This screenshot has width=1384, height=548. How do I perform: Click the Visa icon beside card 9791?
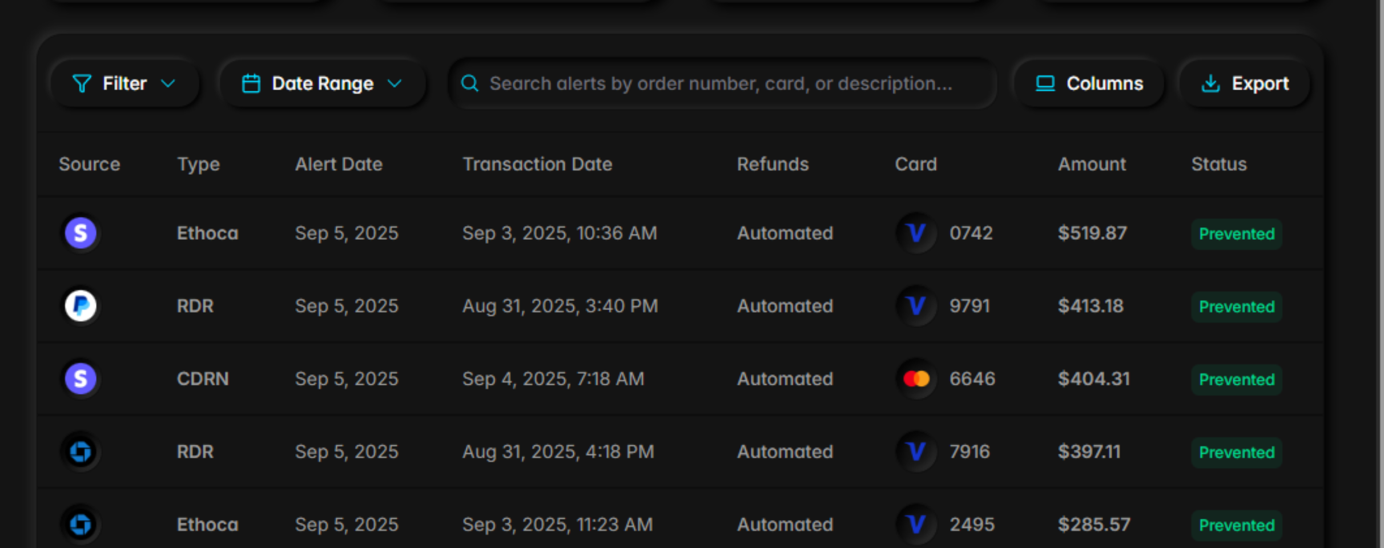(916, 306)
